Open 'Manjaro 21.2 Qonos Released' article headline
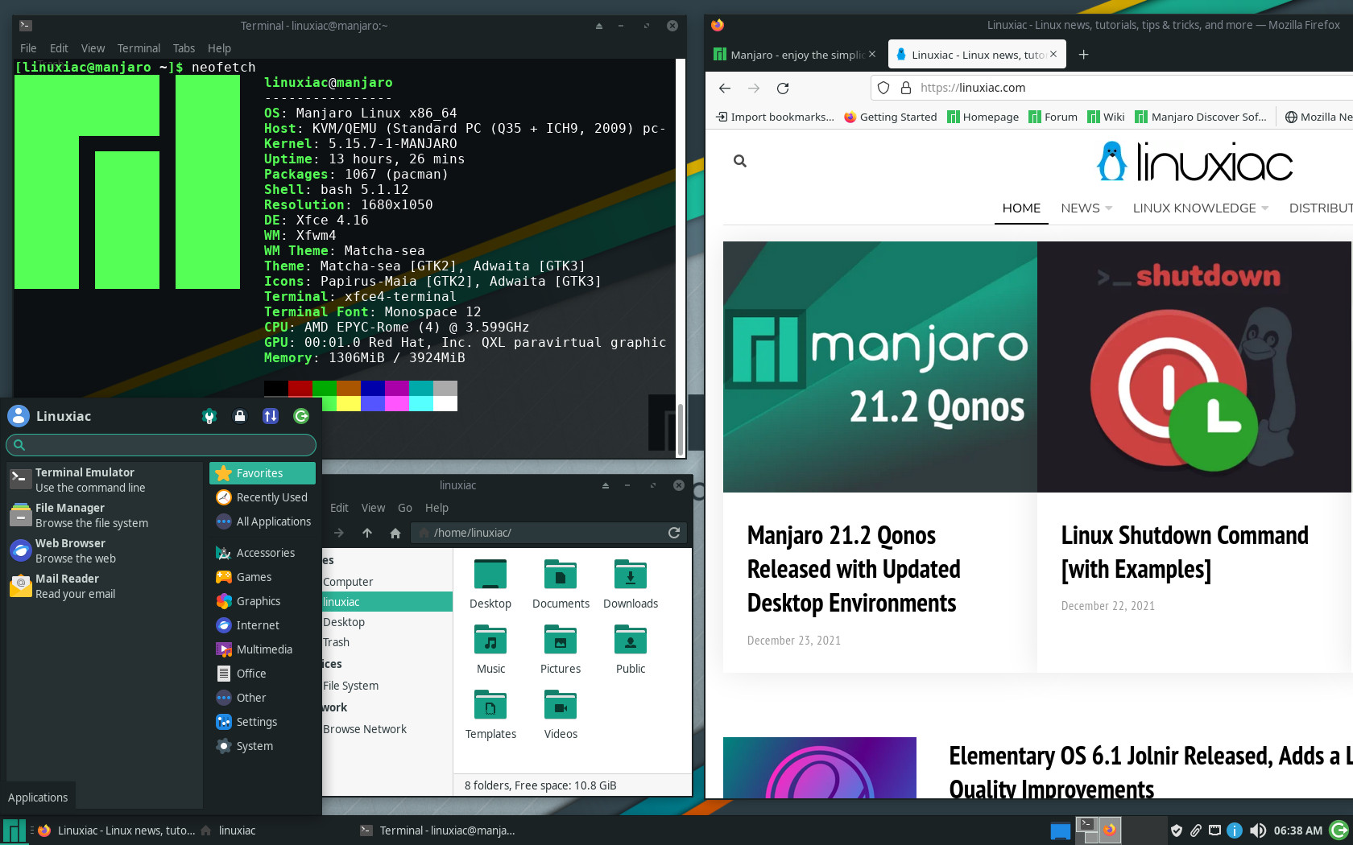The width and height of the screenshot is (1353, 845). (854, 569)
